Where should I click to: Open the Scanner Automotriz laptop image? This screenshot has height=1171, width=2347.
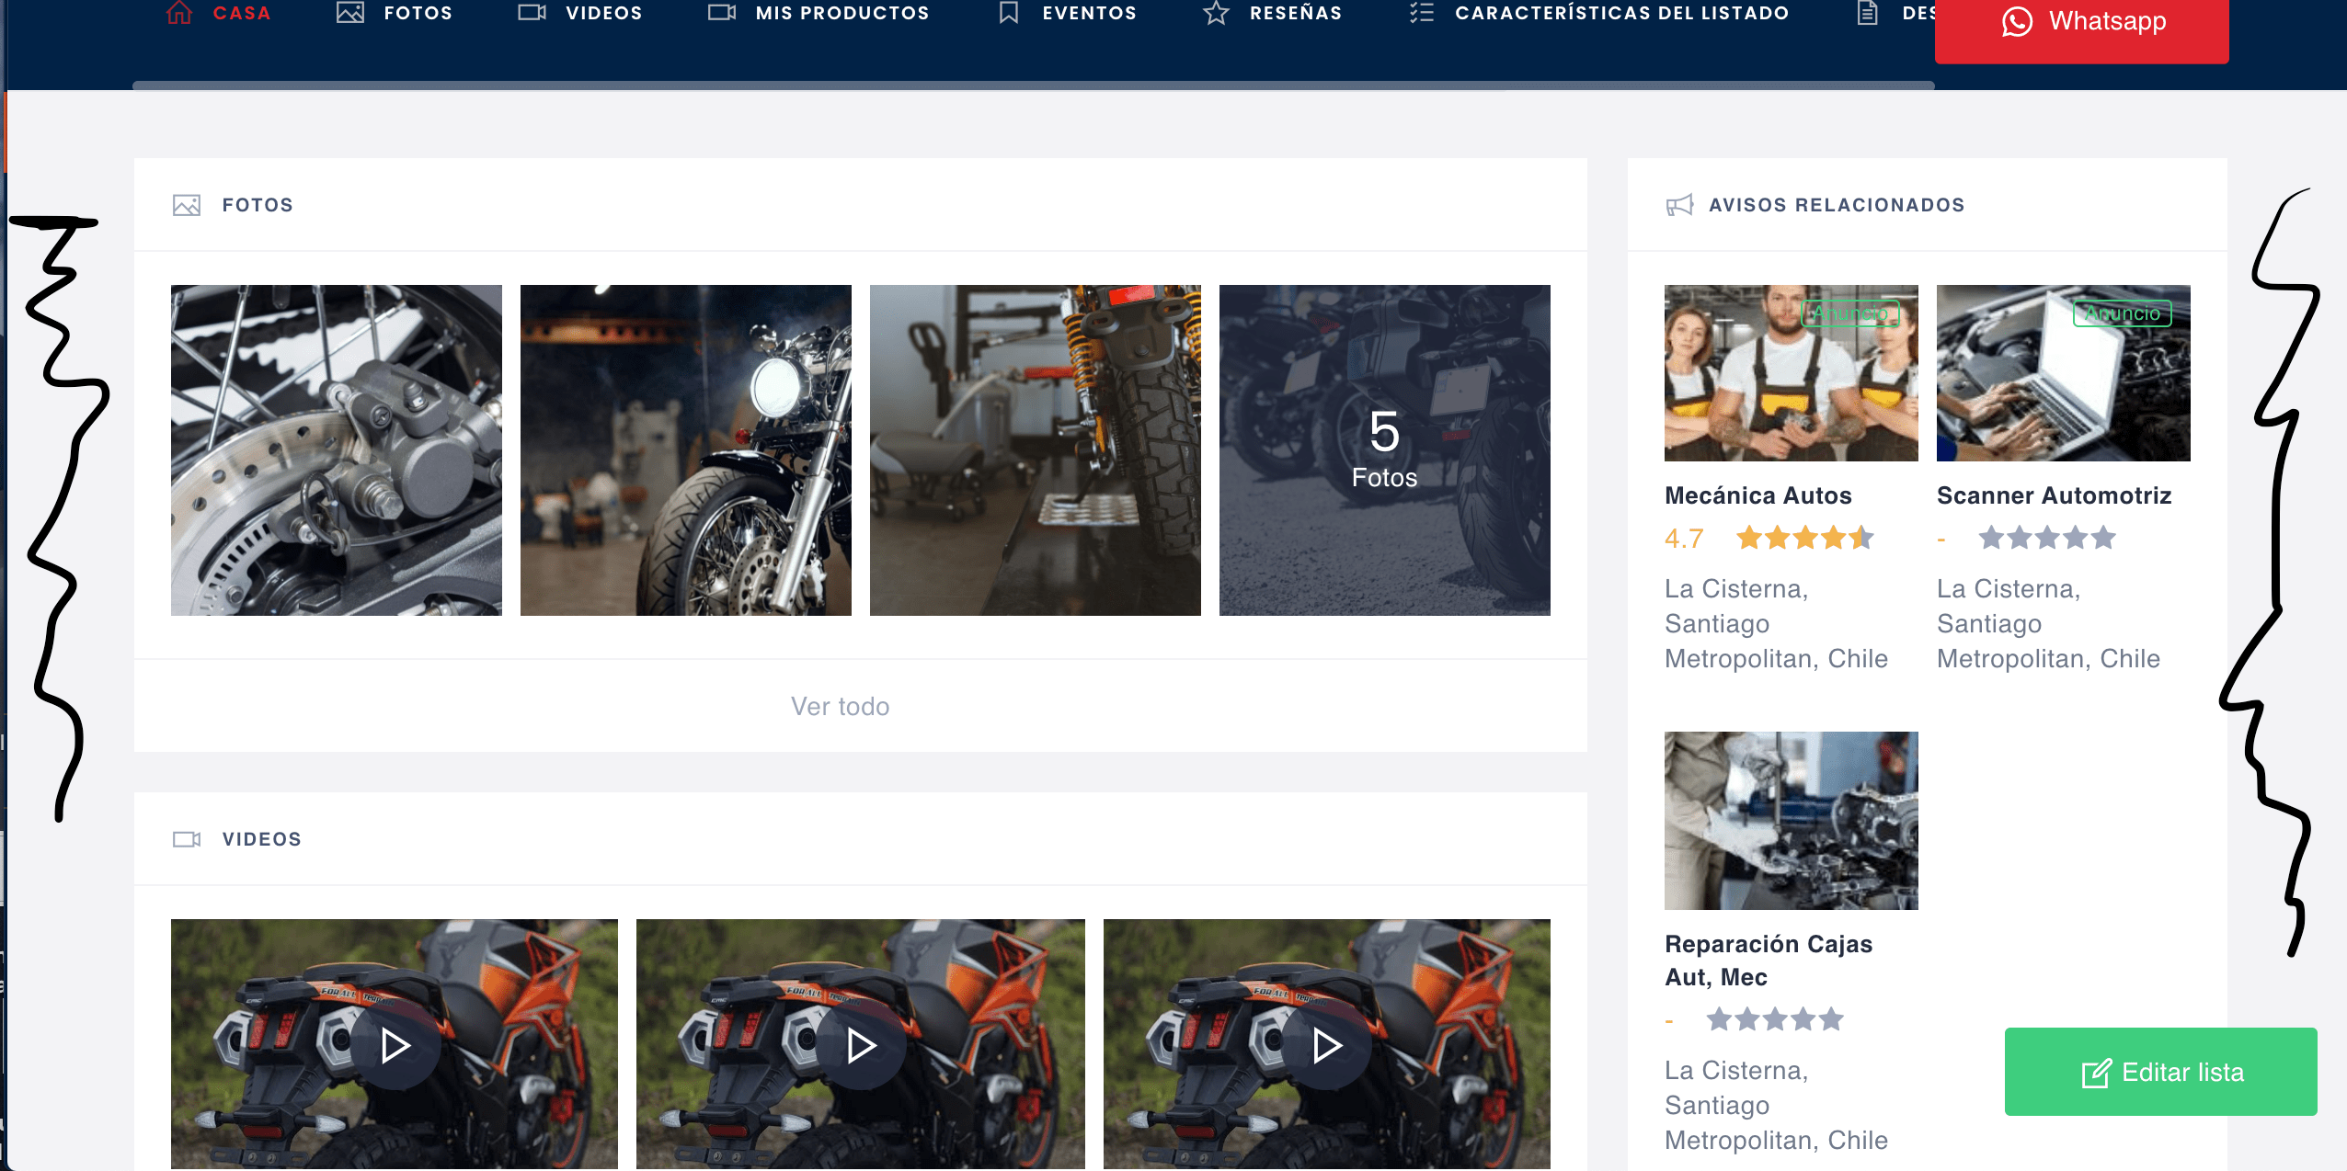[2064, 373]
